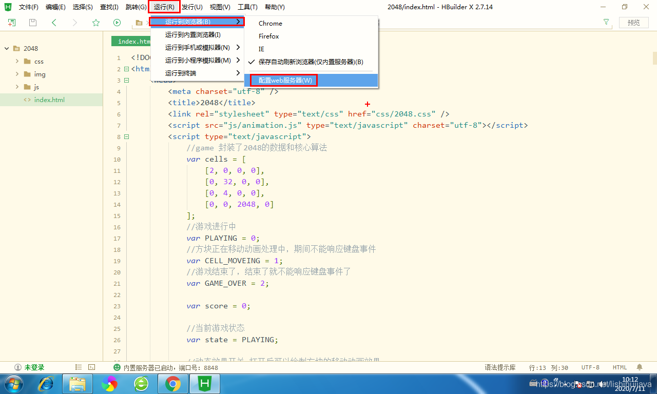Click the green browser taskbar icon

141,383
